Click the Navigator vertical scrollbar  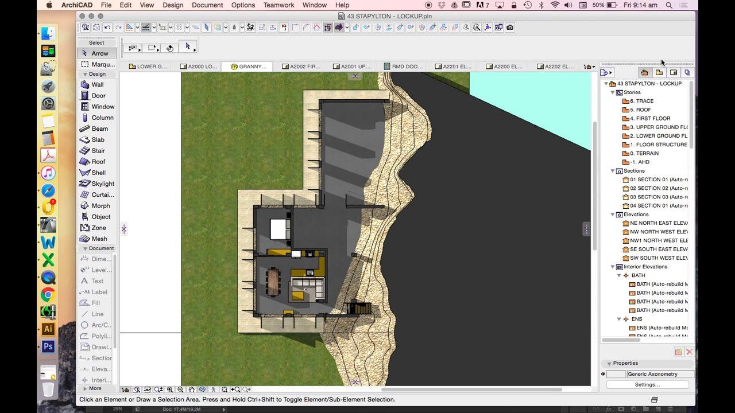pyautogui.click(x=691, y=115)
